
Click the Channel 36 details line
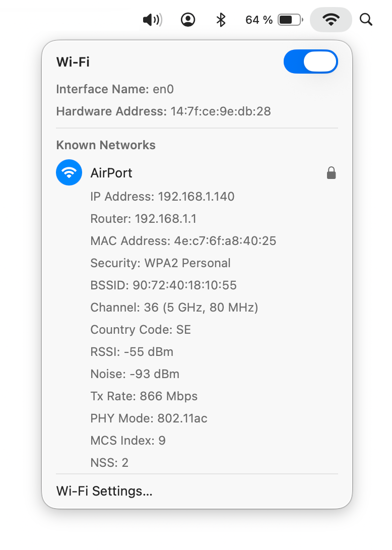pyautogui.click(x=174, y=307)
